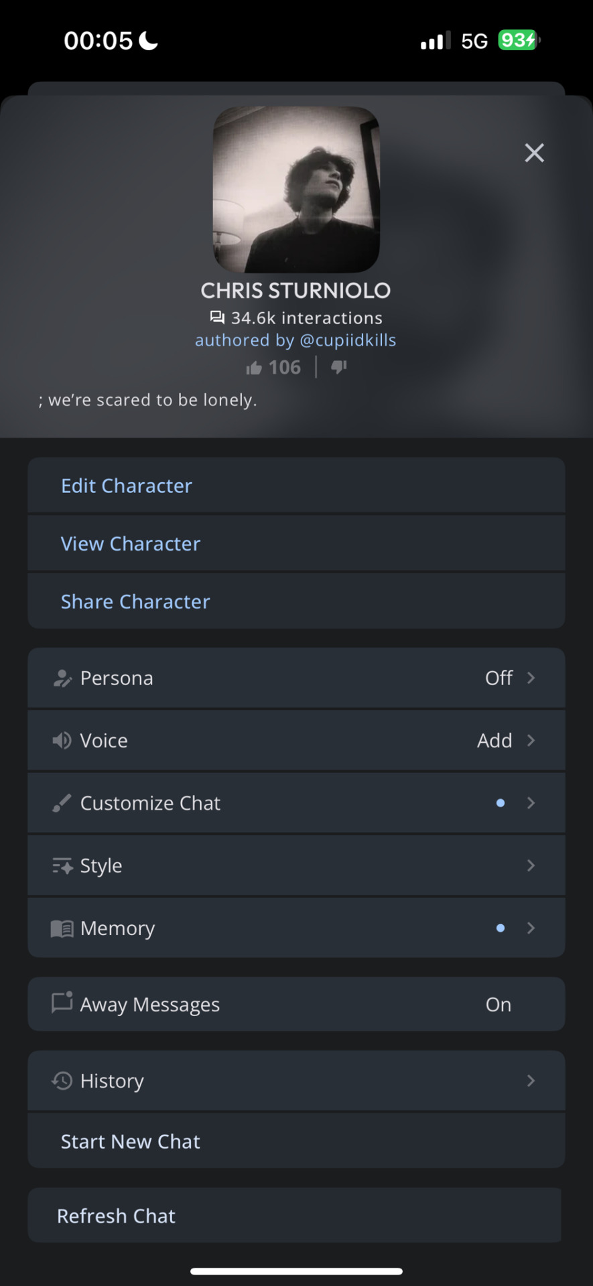Switch Persona from Off
The width and height of the screenshot is (593, 1286).
coord(499,678)
